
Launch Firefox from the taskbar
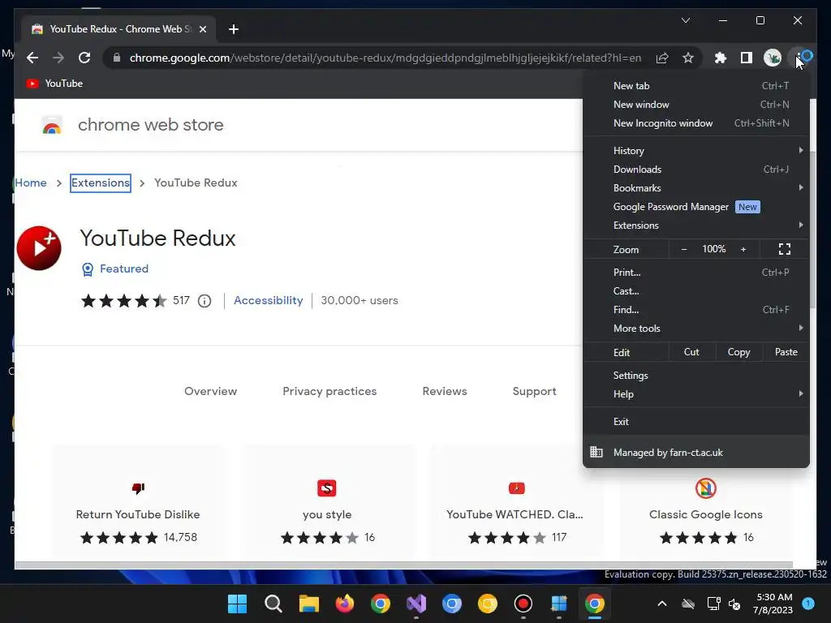click(344, 604)
